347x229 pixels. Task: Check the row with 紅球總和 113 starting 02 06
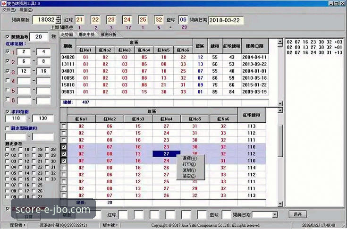[64, 126]
